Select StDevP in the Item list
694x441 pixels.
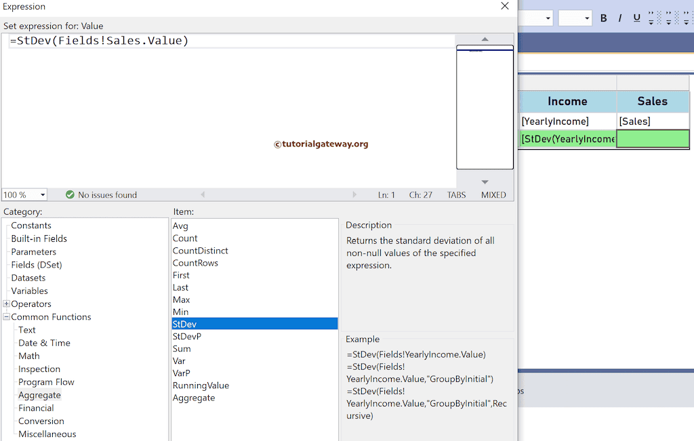click(188, 336)
